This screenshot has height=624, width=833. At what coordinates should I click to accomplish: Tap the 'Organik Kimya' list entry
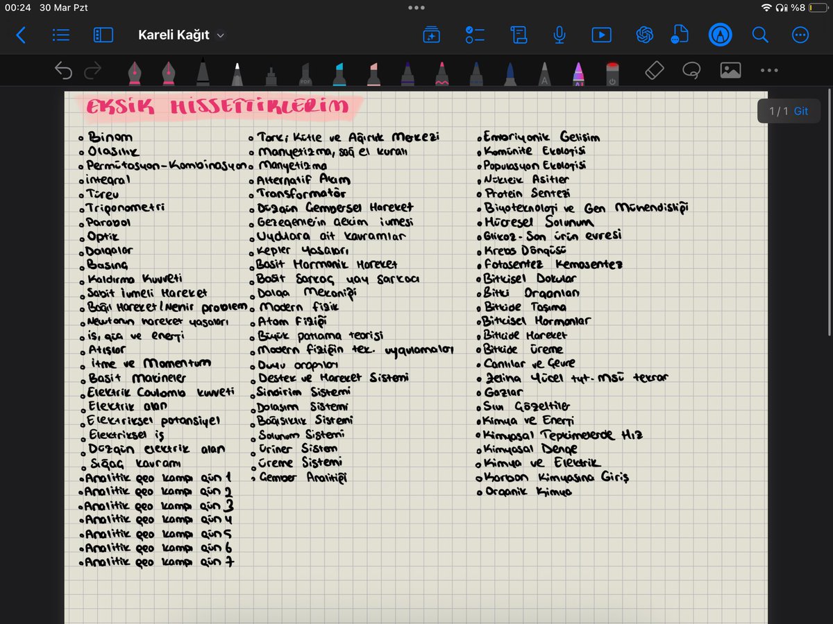pyautogui.click(x=528, y=492)
